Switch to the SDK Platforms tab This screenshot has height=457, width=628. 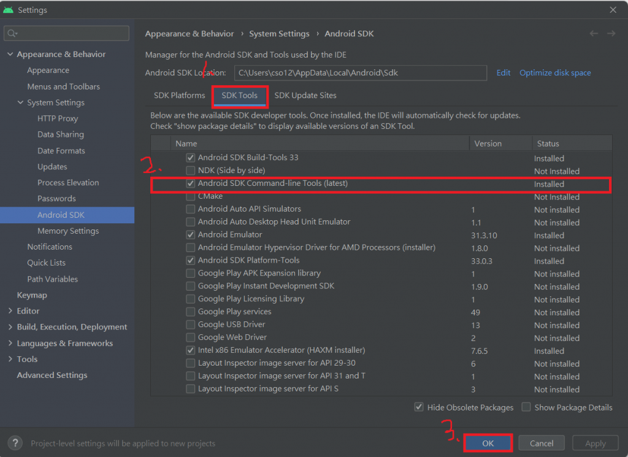coord(180,95)
